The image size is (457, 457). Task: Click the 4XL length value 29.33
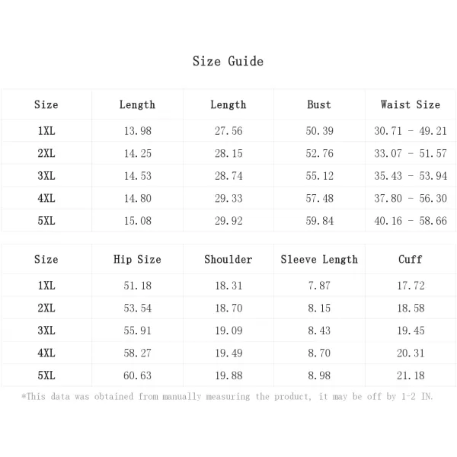tap(228, 198)
